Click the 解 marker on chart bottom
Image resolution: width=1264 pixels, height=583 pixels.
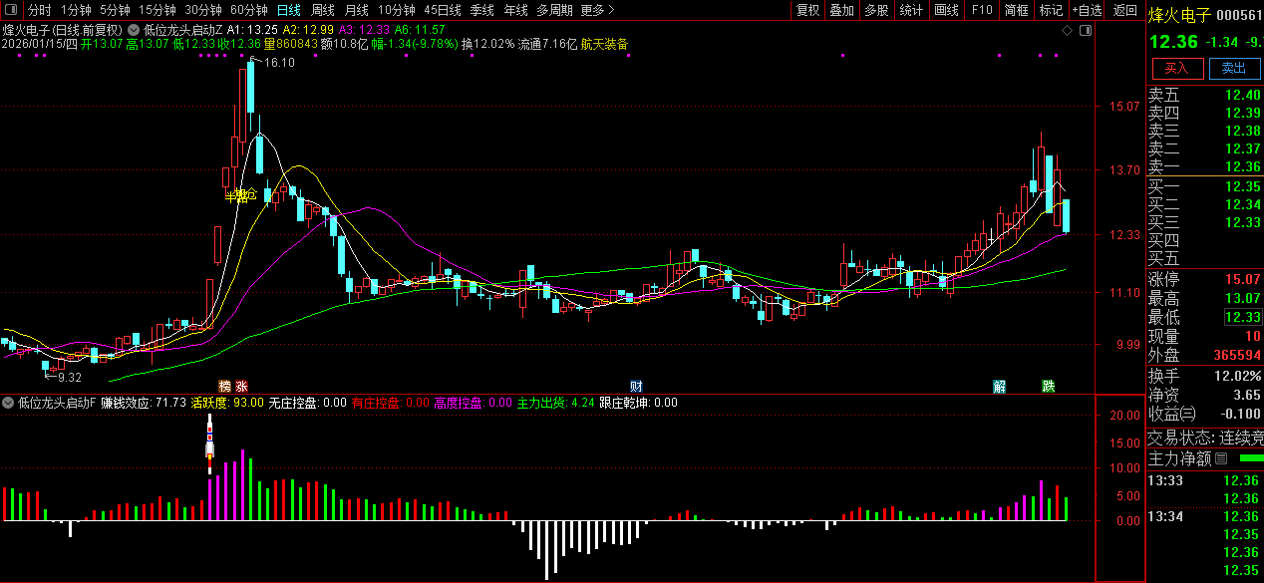(999, 386)
